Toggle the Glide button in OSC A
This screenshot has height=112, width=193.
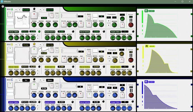pos(122,25)
